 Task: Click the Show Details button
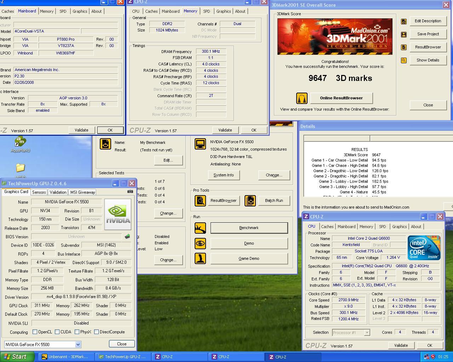click(428, 60)
